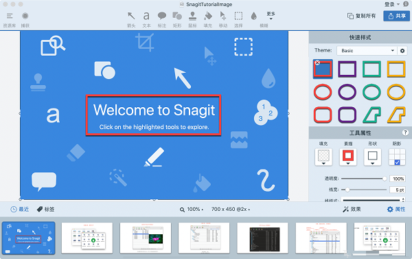Screen dimensions: 412x259
Task: Select the Callout tool (标注)
Action: 162,16
